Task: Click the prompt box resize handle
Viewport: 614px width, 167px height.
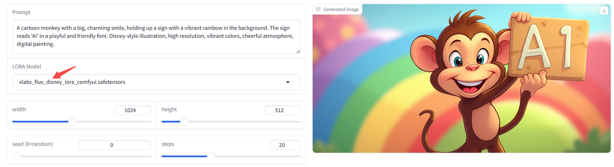Action: coord(298,51)
